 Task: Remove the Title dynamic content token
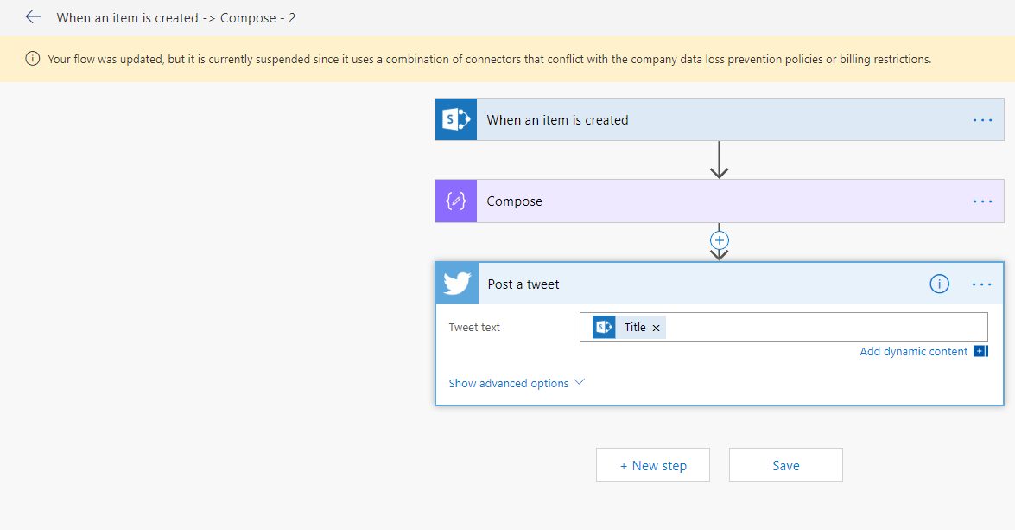coord(656,328)
